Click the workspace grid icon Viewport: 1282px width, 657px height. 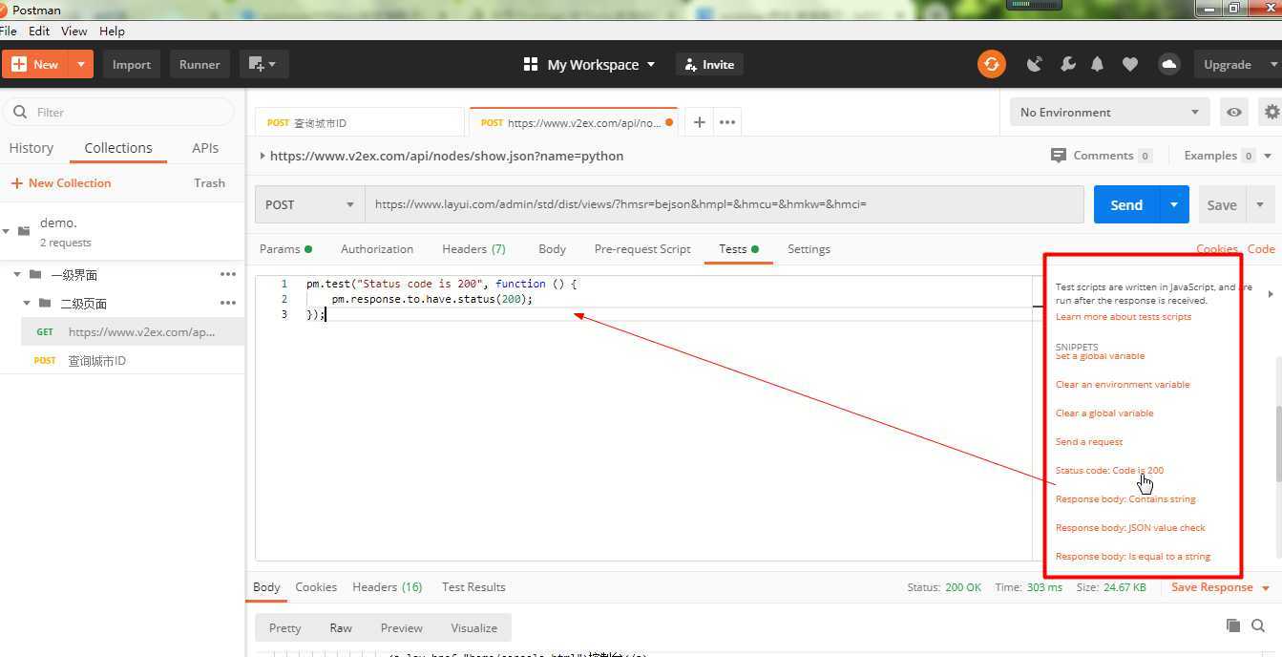[x=531, y=64]
